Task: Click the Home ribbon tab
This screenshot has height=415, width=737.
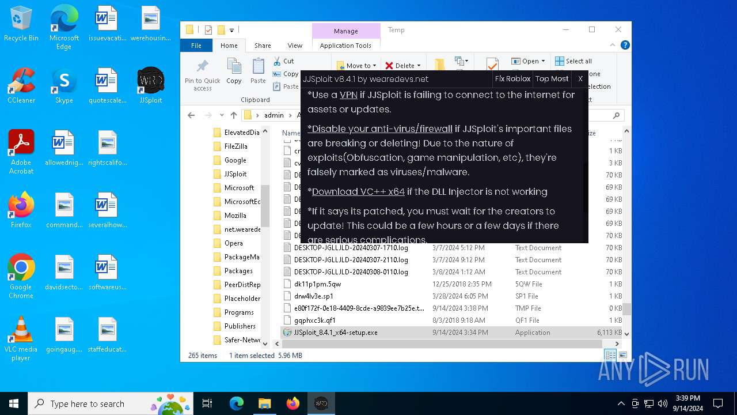Action: point(229,46)
